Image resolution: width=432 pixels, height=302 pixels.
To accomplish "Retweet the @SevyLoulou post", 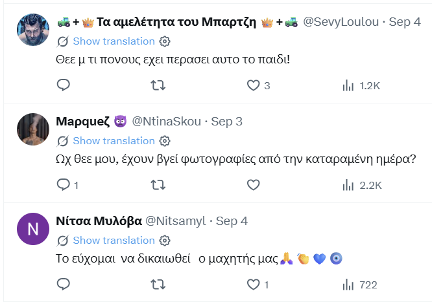I will pos(158,85).
